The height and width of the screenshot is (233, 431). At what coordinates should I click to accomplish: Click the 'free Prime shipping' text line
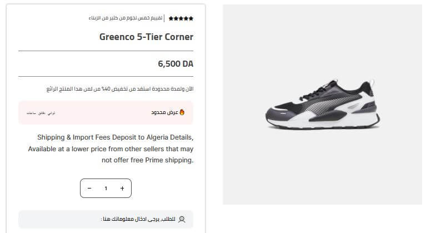click(147, 160)
